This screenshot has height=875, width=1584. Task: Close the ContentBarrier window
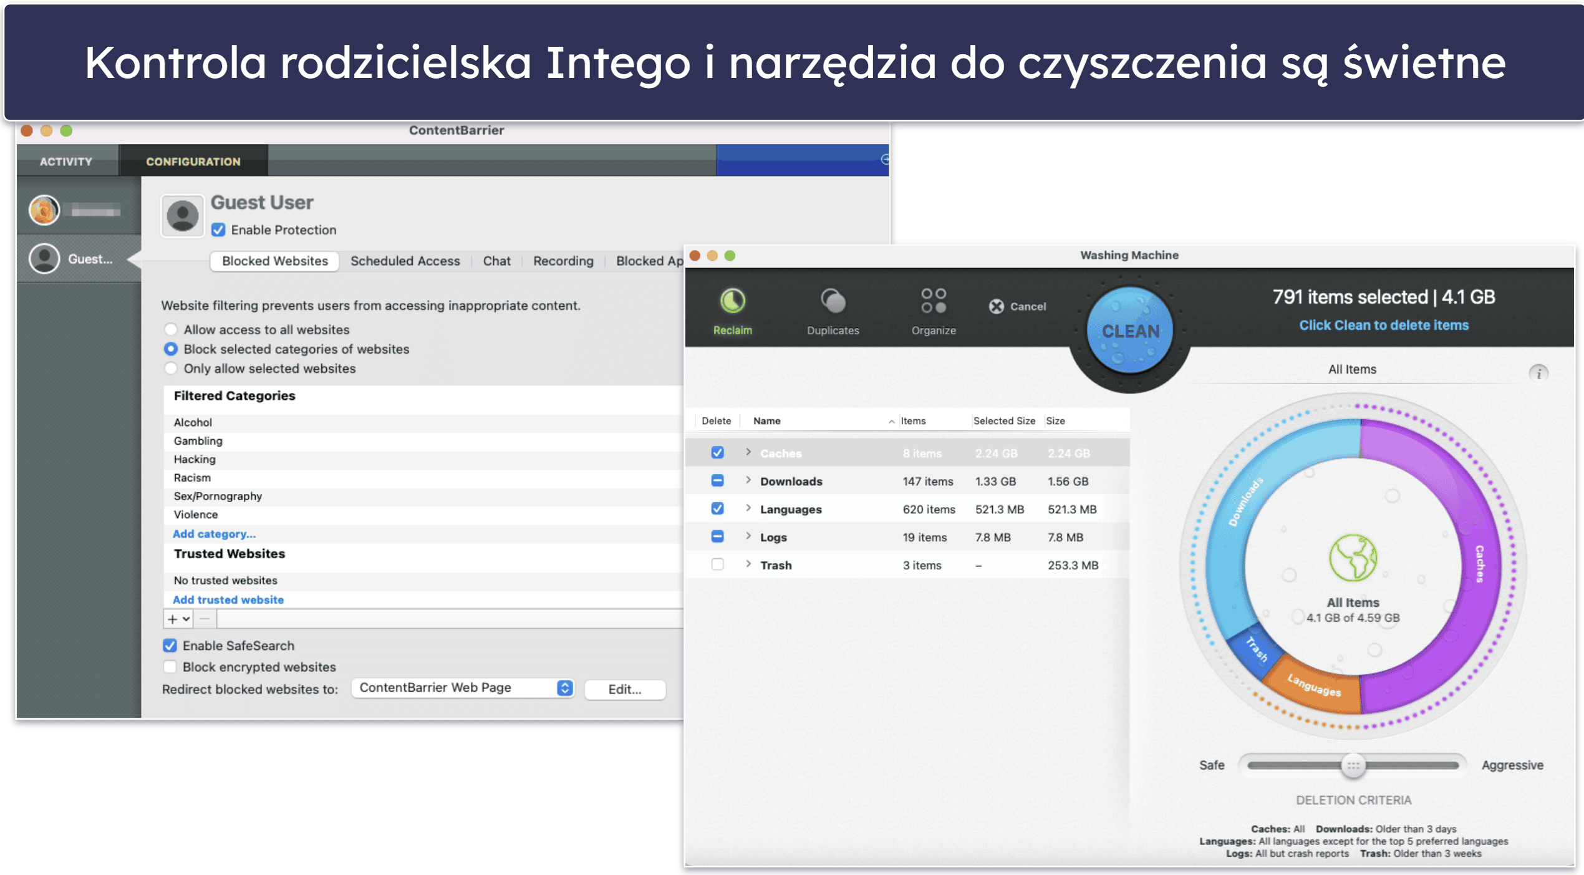tap(26, 130)
